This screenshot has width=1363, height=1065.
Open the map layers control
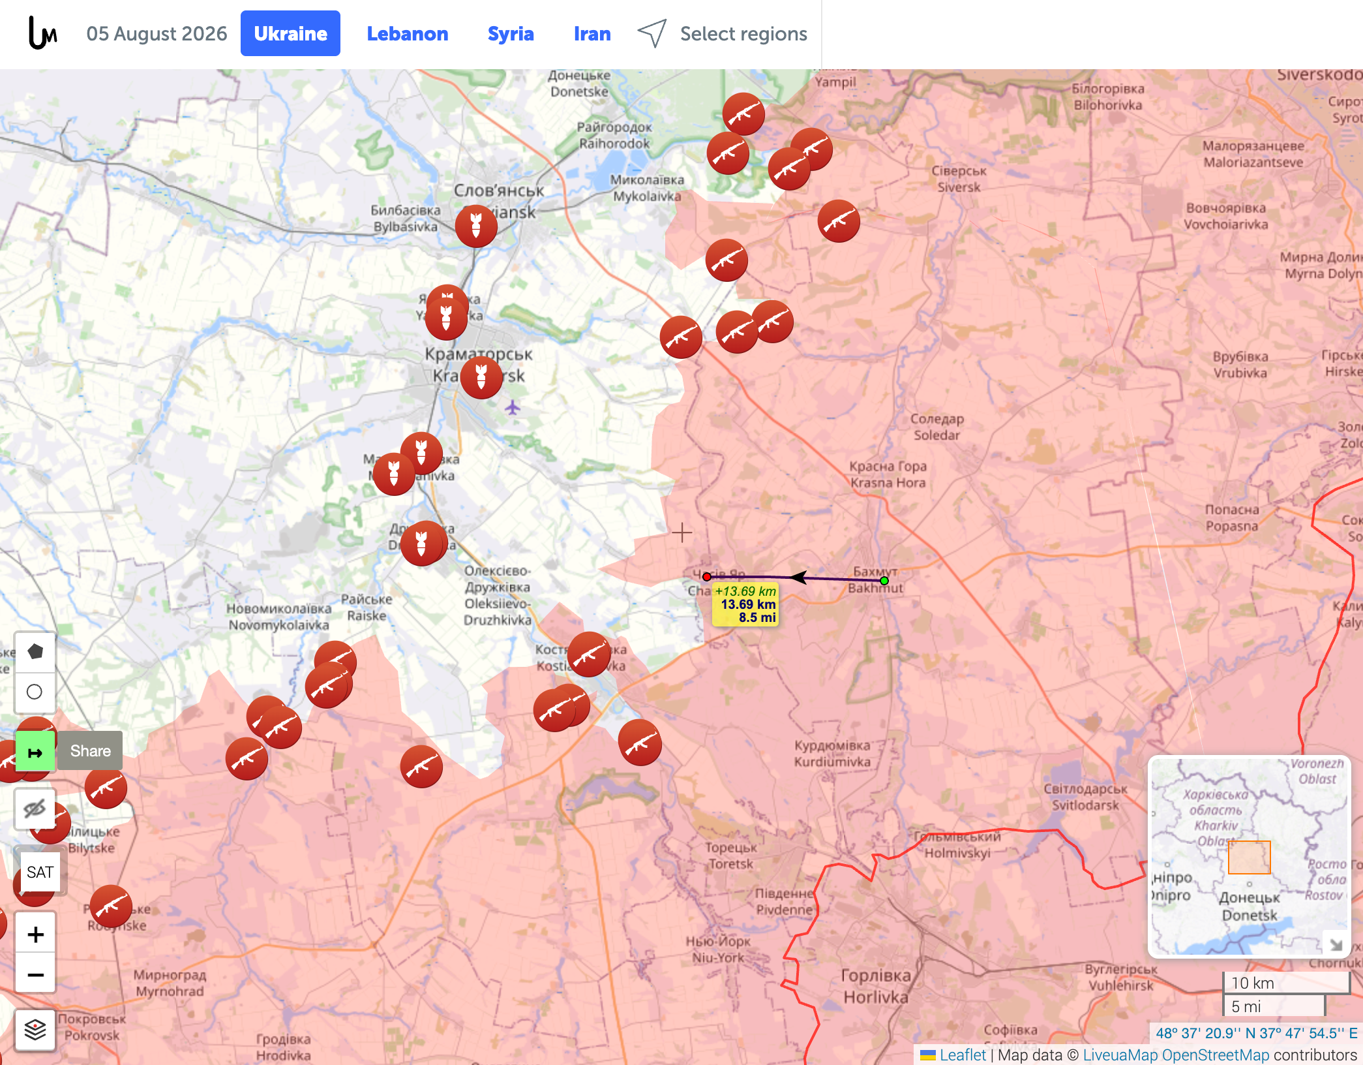[x=35, y=1030]
